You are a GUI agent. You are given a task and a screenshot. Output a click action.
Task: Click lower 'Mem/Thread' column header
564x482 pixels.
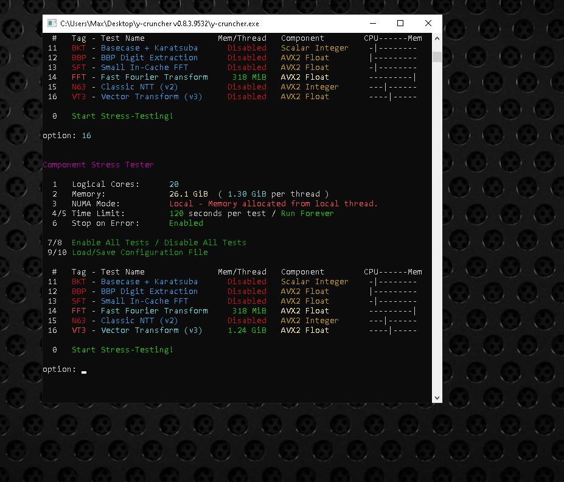coord(242,272)
